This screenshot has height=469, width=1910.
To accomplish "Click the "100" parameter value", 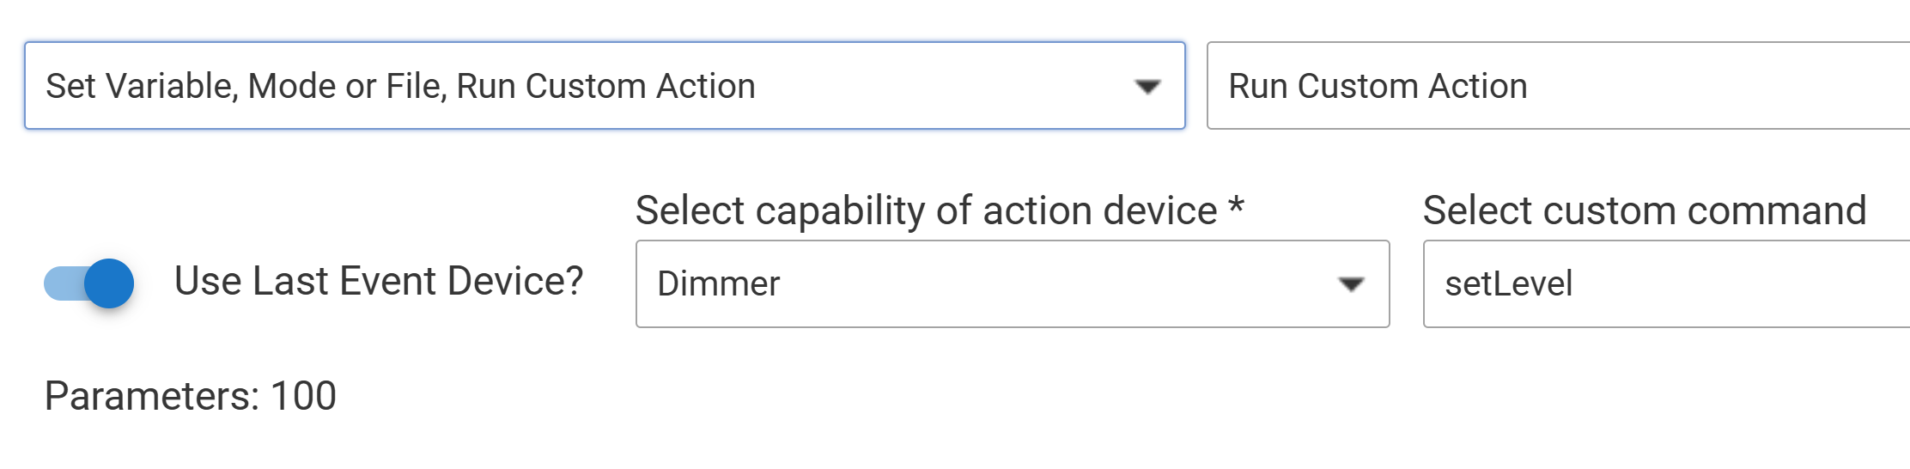I will tap(303, 396).
